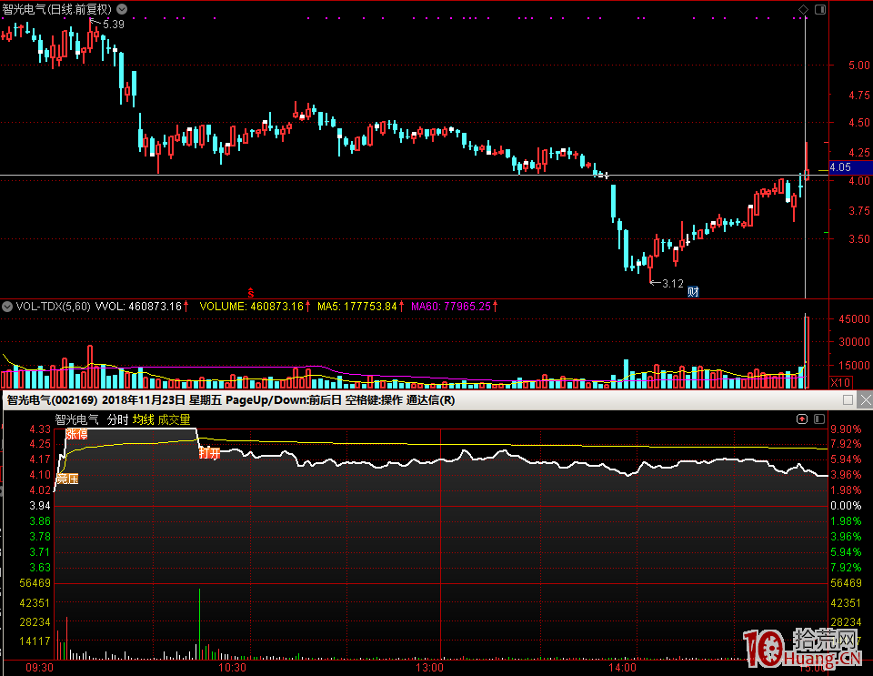Click the 13:00 time axis label
Viewport: 873px width, 676px height.
tap(430, 667)
